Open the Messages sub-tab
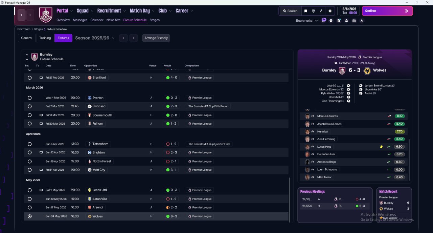This screenshot has width=433, height=233. pyautogui.click(x=80, y=20)
